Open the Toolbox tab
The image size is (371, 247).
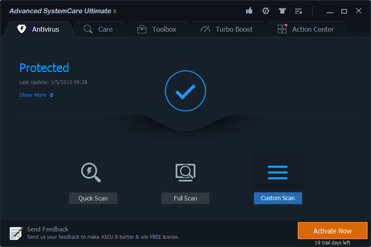coord(157,29)
